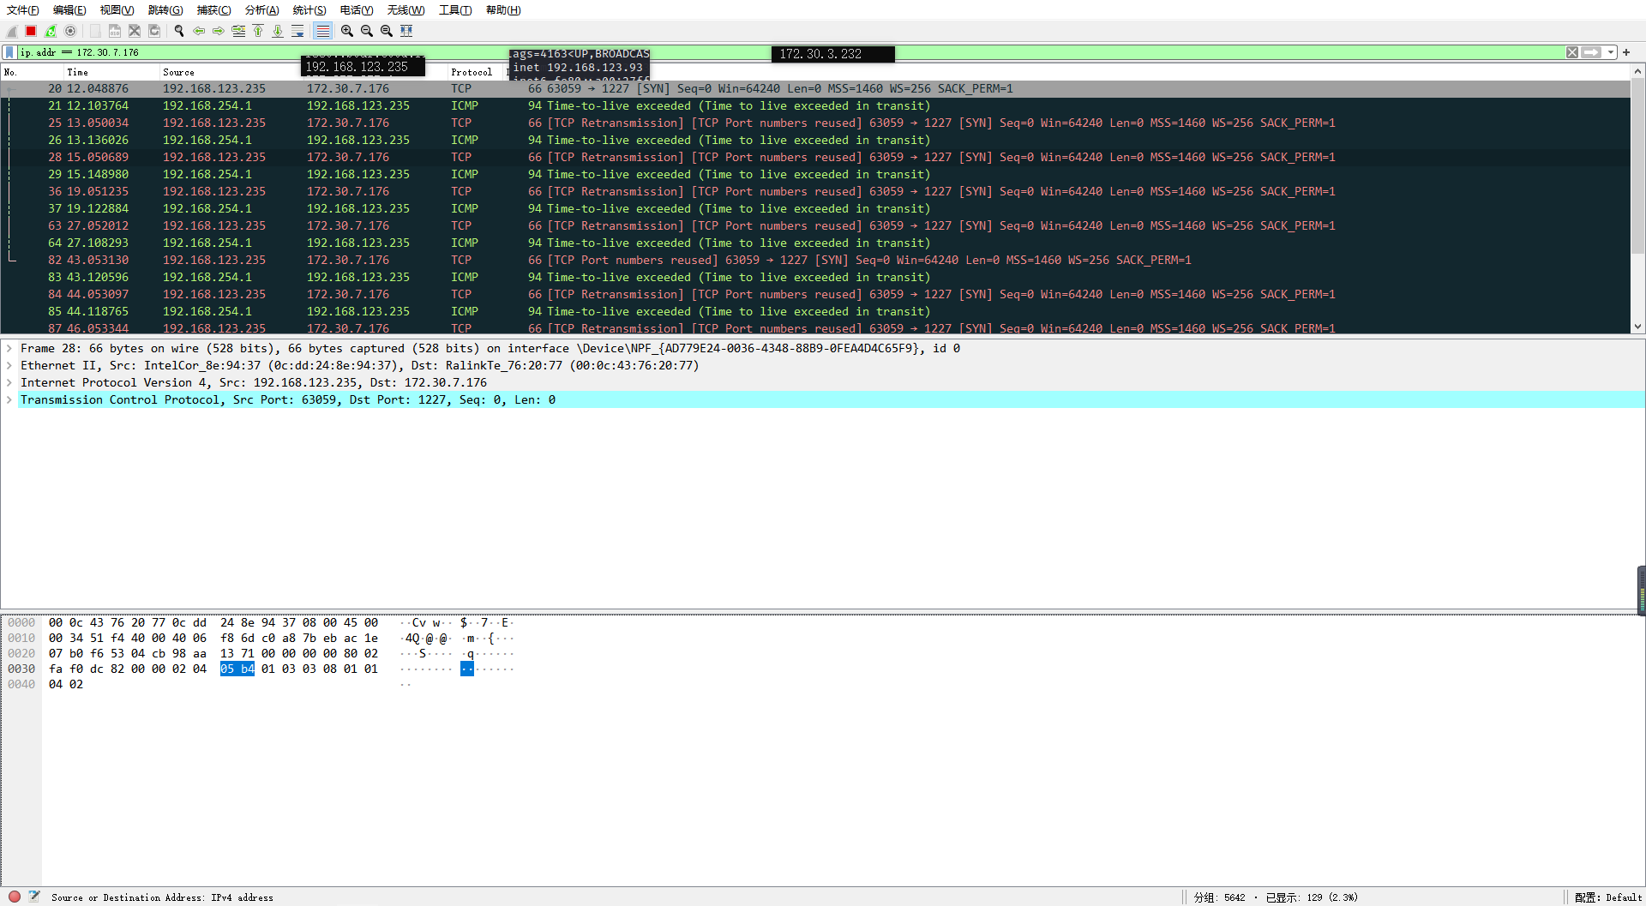Screen dimensions: 1646x906
Task: Reload the capture file from toolbar
Action: tap(154, 31)
